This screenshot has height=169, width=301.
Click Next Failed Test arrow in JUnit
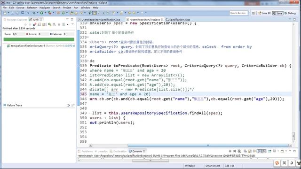tap(25, 24)
